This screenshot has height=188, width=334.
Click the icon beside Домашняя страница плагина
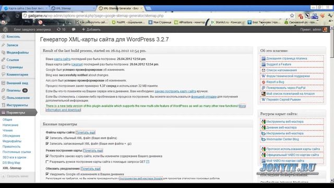click(264, 58)
